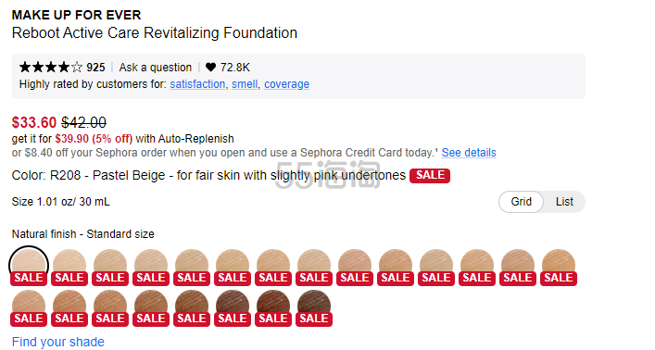Viewport: 655px width, 350px height.
Task: Click the heart icon with 72.8K loves
Action: point(211,68)
